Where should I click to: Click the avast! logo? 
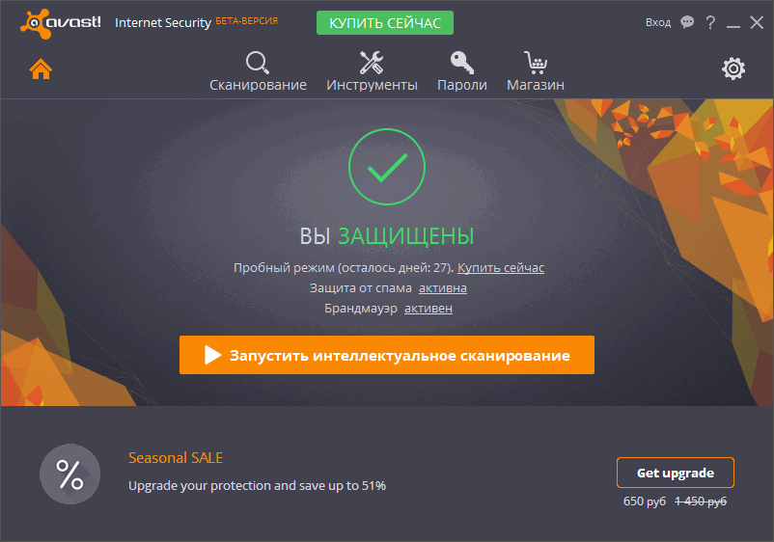(61, 23)
